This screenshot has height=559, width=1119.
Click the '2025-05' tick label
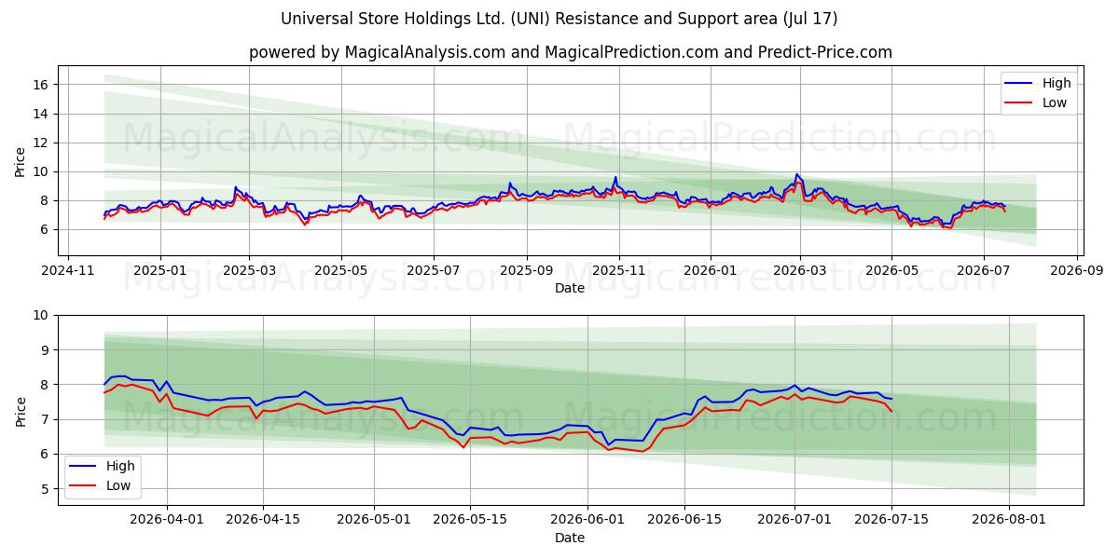pyautogui.click(x=340, y=269)
